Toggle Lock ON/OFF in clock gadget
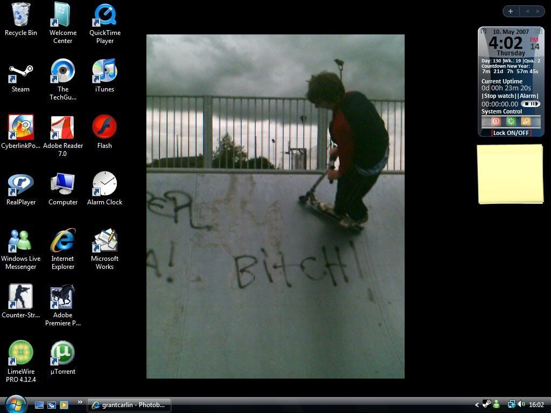The width and height of the screenshot is (551, 413). pyautogui.click(x=511, y=133)
